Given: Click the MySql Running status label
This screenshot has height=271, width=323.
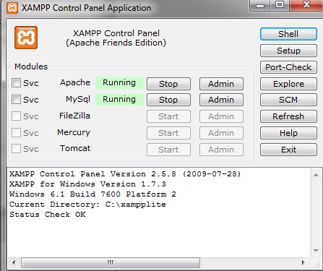Looking at the screenshot, I should point(119,99).
